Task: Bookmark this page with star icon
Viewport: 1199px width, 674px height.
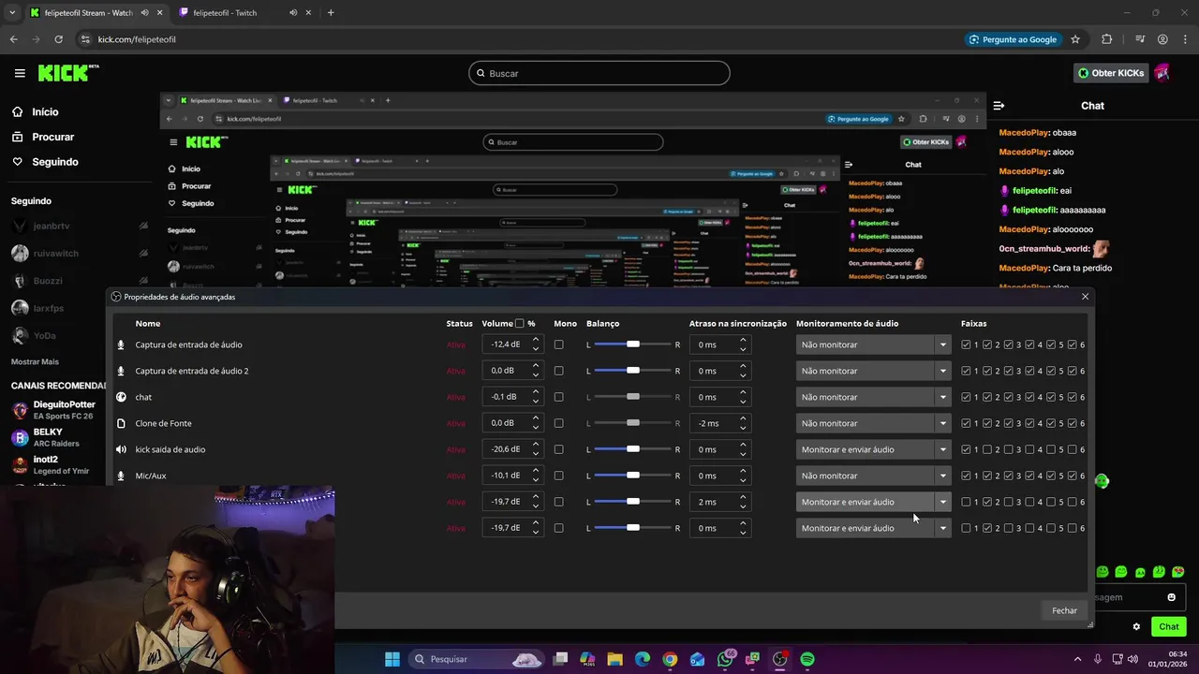Action: (1075, 39)
